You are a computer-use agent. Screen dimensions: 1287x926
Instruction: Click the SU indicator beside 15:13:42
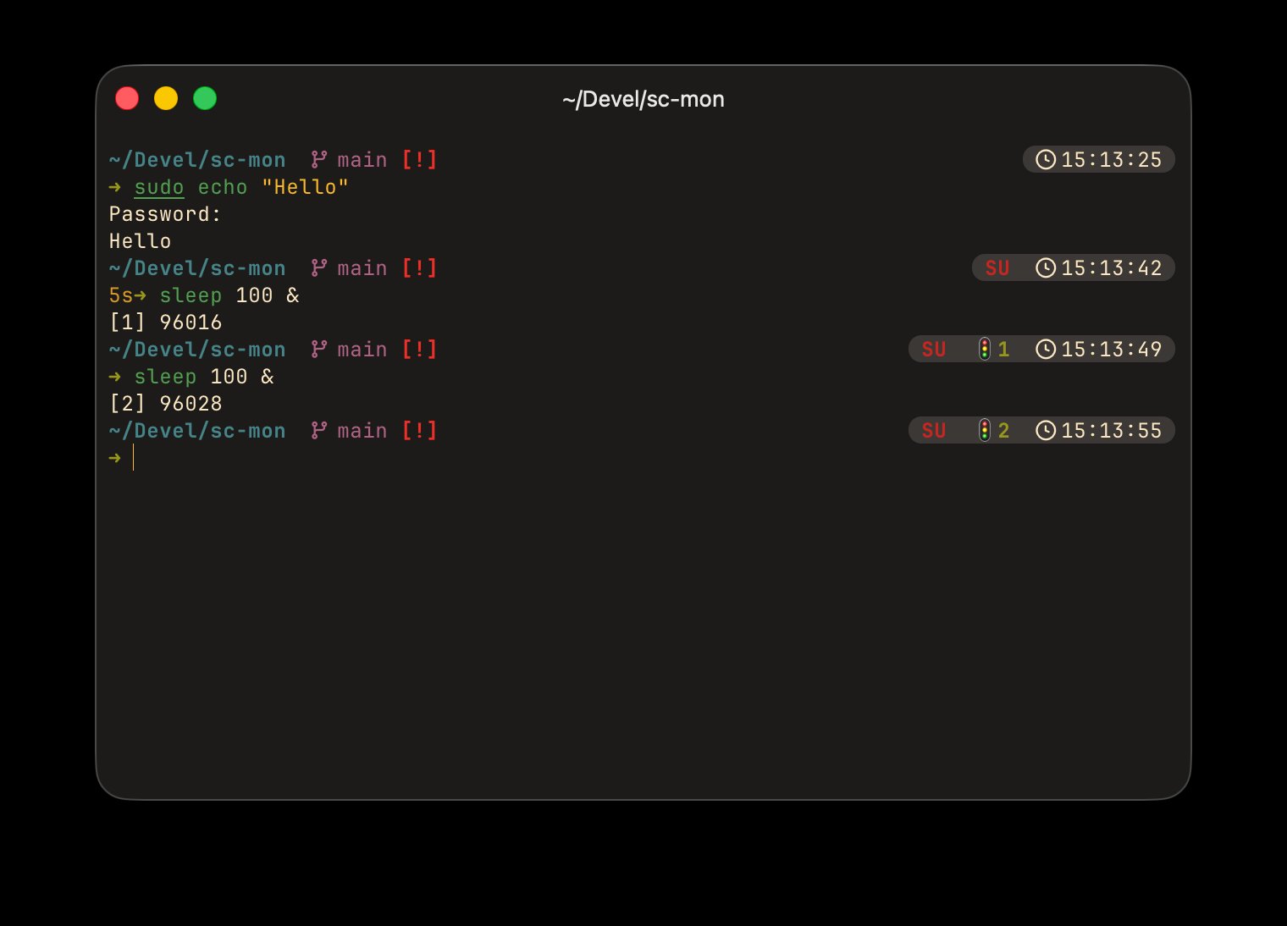click(997, 268)
